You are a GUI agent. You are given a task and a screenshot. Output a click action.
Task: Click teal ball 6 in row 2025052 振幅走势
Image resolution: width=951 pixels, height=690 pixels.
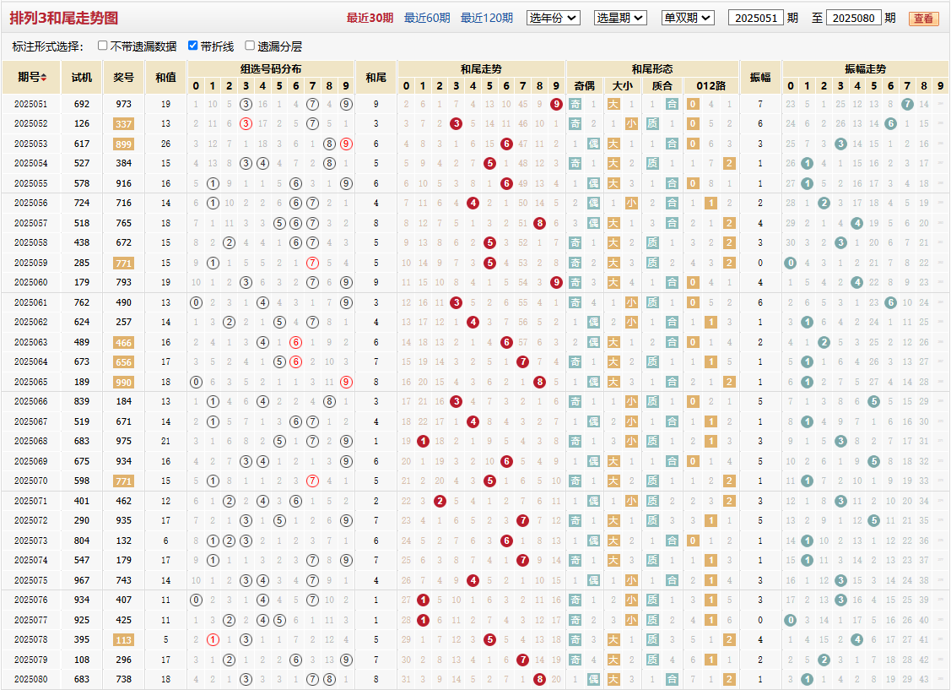(890, 124)
